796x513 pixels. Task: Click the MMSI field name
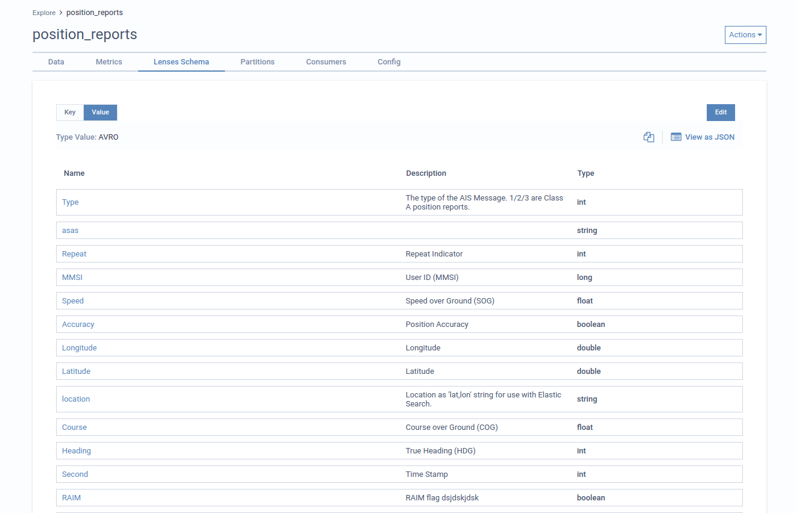click(72, 278)
